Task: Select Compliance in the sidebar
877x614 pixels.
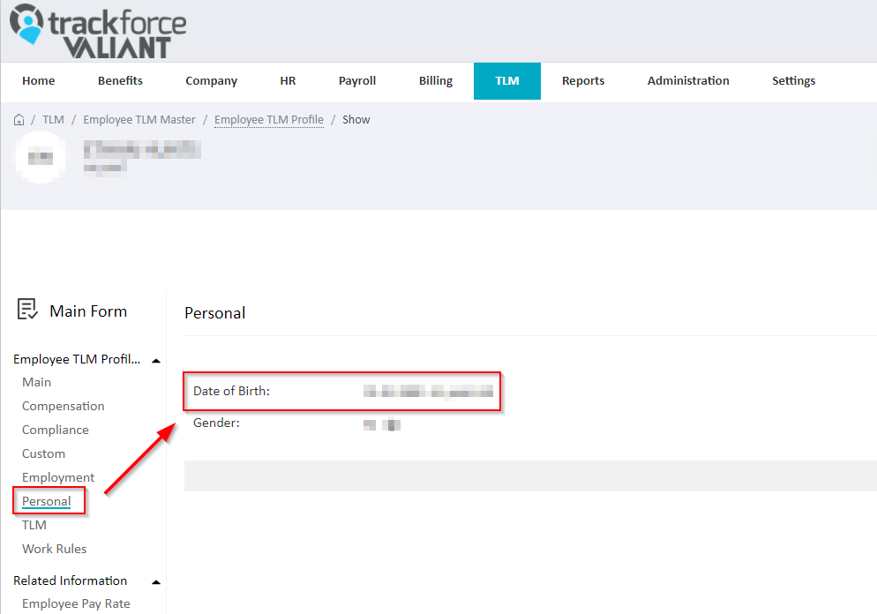Action: 56,430
